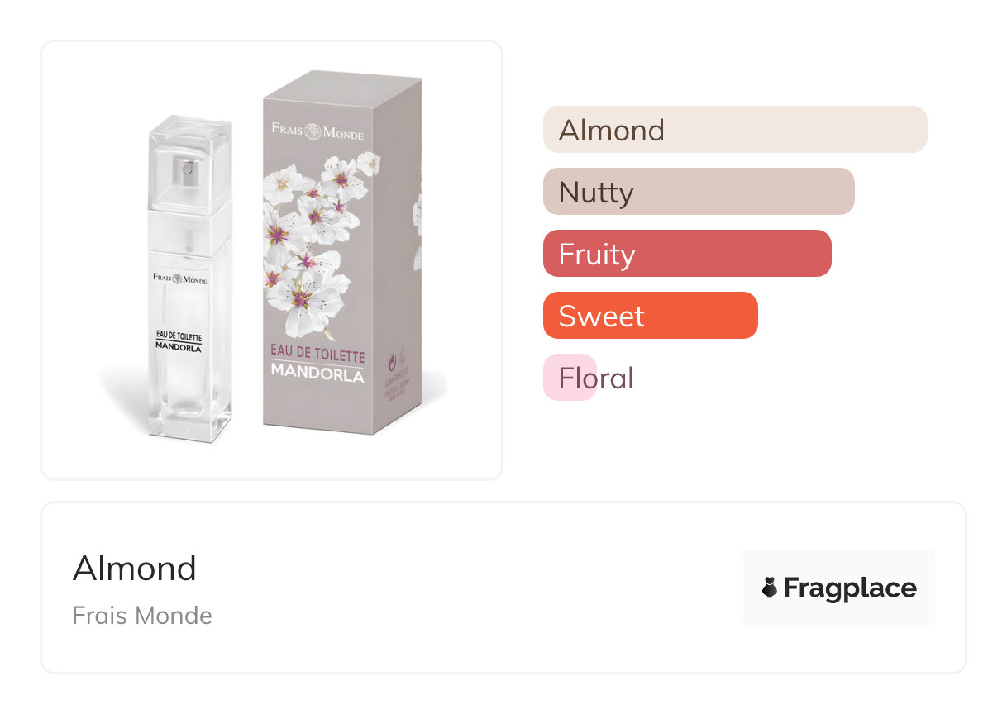1007x714 pixels.
Task: Click the Eau de Toilette Mandorla bottle label
Action: (179, 340)
